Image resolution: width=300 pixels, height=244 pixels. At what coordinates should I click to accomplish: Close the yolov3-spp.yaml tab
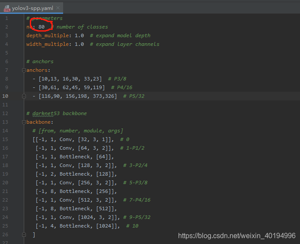[58, 8]
